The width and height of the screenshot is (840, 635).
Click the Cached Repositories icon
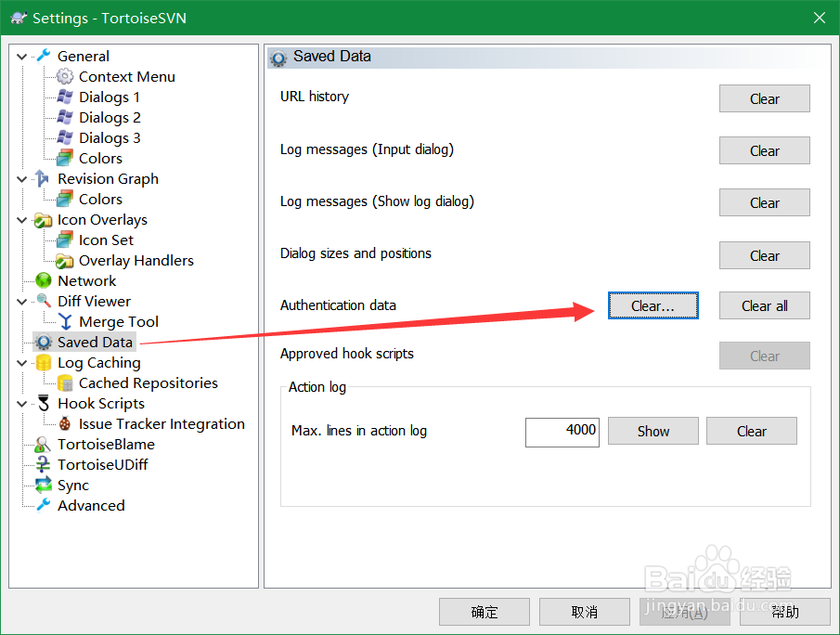[65, 382]
